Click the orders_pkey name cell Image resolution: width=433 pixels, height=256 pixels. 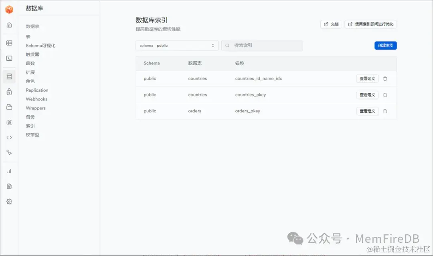tap(248, 111)
